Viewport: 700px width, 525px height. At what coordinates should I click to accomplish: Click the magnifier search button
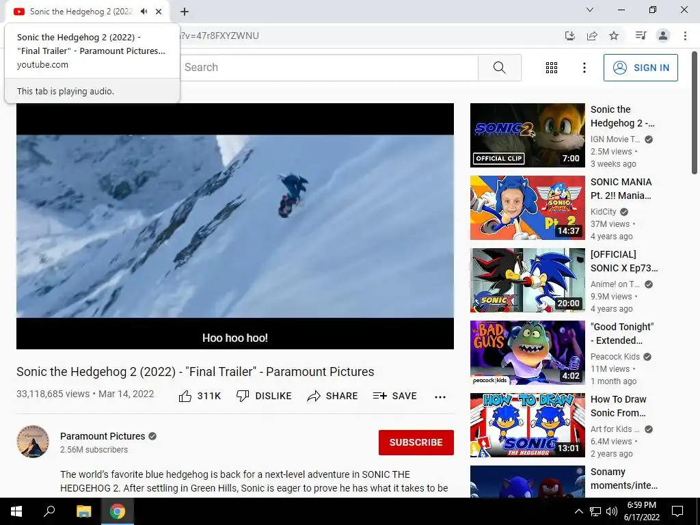coord(500,68)
